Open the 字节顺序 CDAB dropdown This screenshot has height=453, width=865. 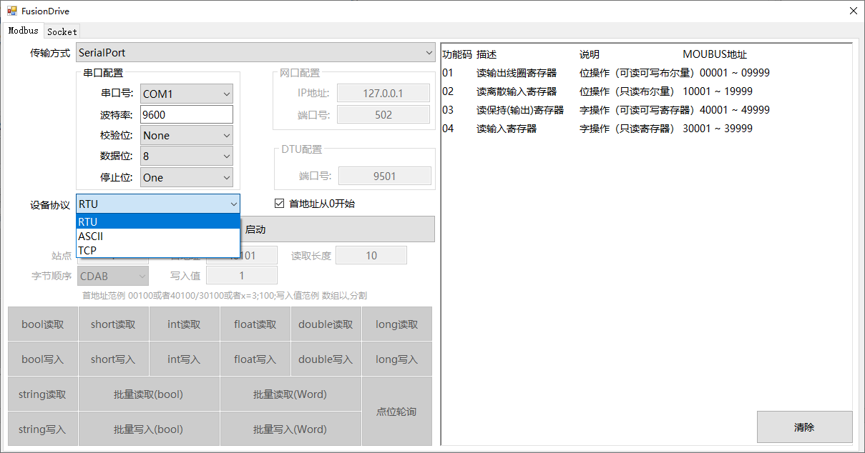(x=113, y=275)
